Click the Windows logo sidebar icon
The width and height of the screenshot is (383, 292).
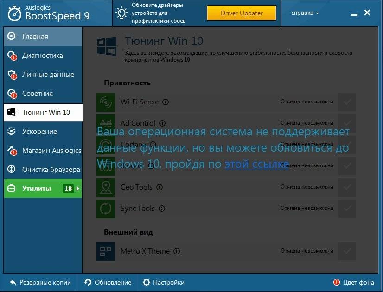11,112
